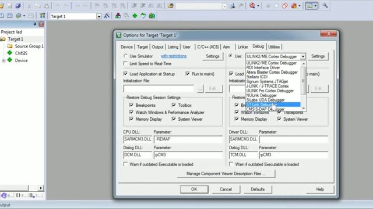Toggle Watch Windows & Performance Analyzer checkbox

(131, 112)
